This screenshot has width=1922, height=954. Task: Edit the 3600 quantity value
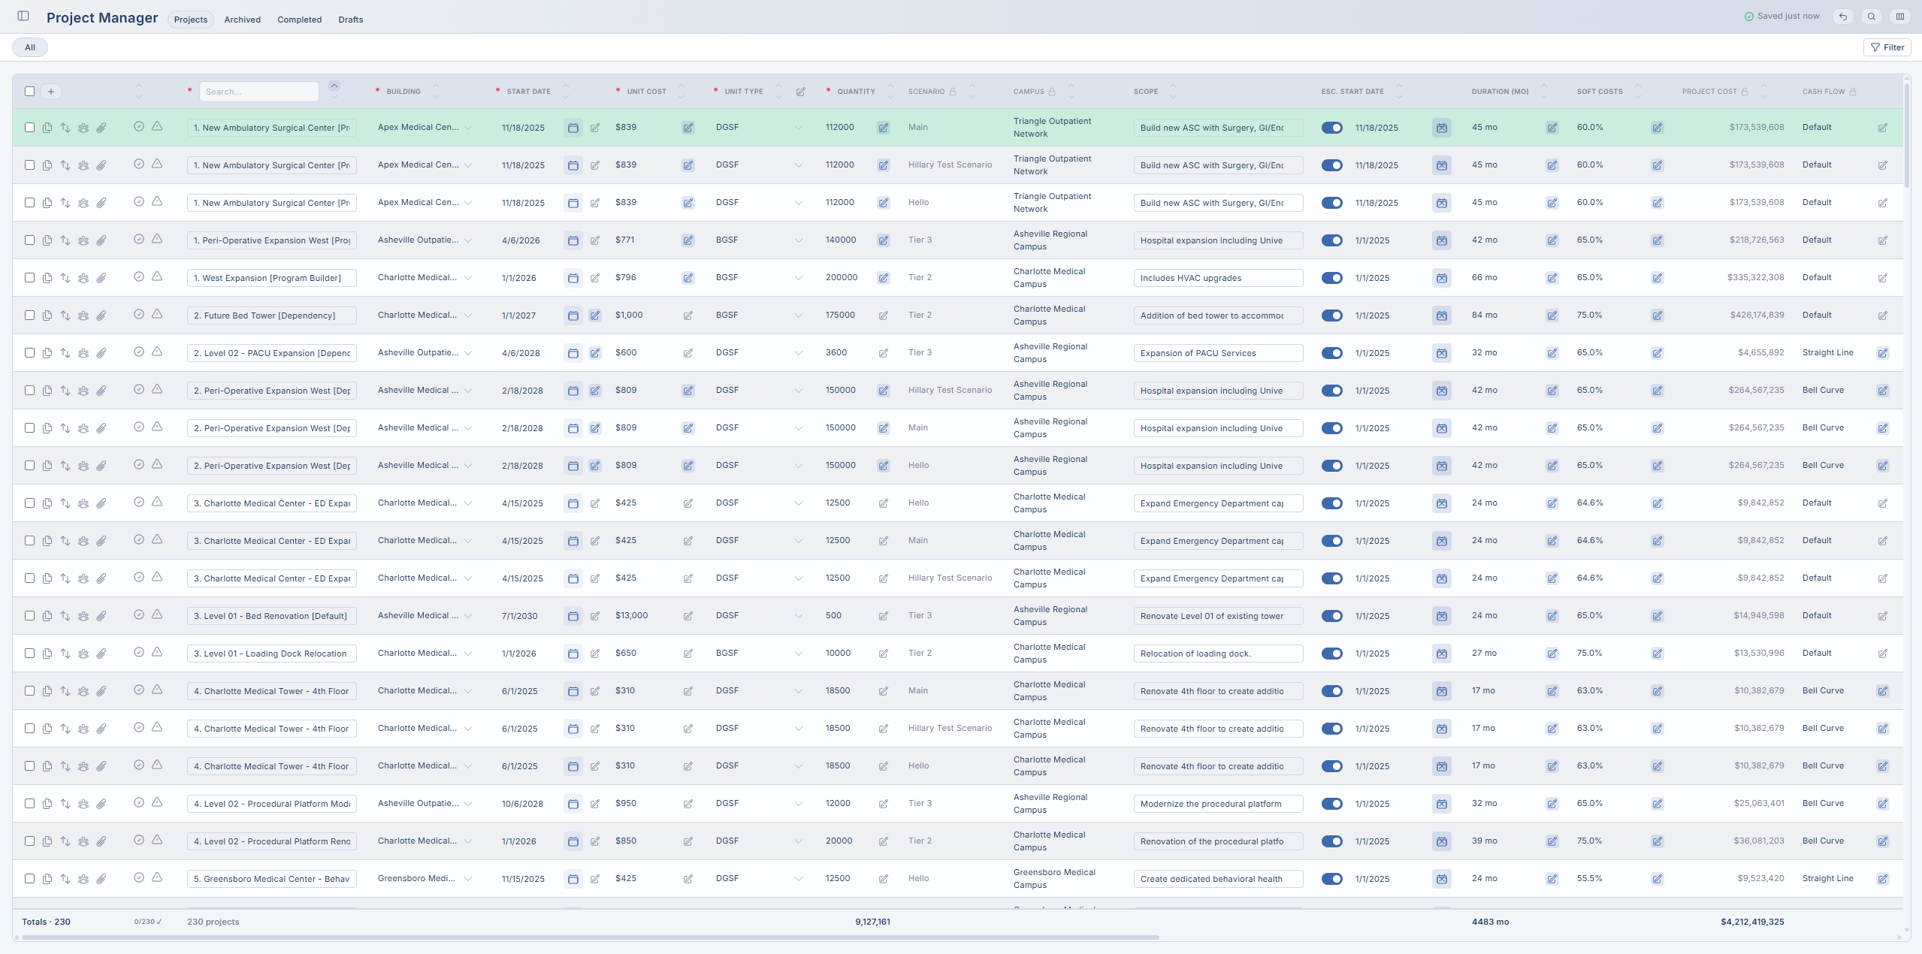tap(884, 353)
